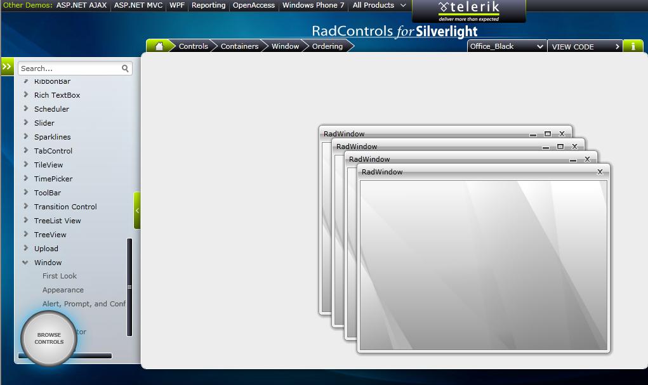This screenshot has width=648, height=385.
Task: Click the Containers breadcrumb
Action: coord(239,46)
